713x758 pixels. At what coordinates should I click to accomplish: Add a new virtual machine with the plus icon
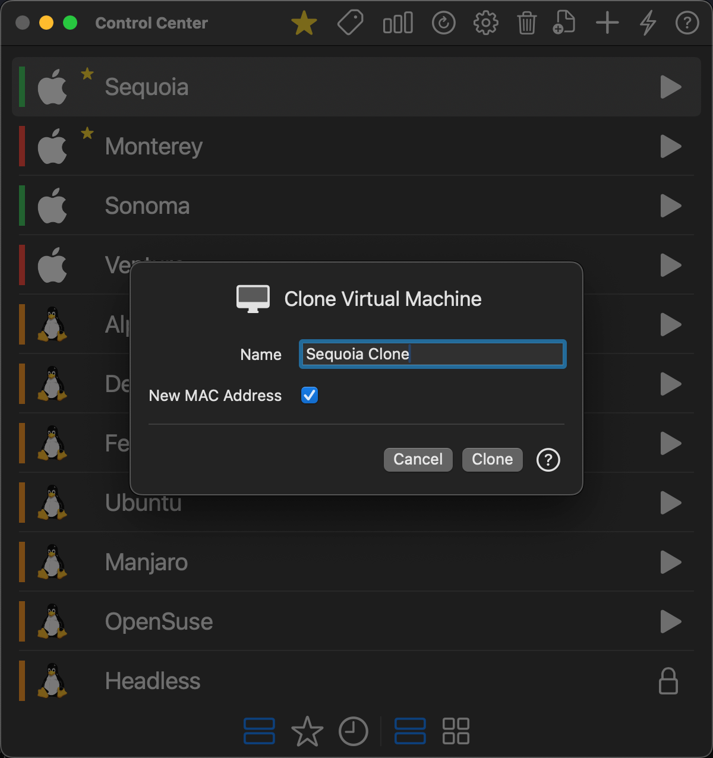point(607,22)
